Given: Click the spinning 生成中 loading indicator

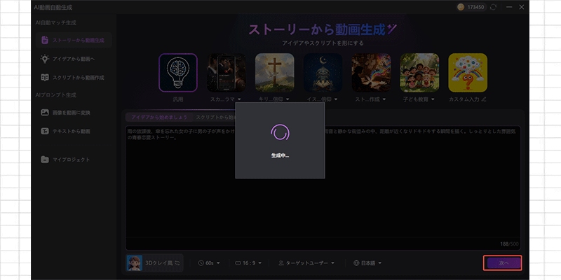Looking at the screenshot, I should (x=280, y=132).
